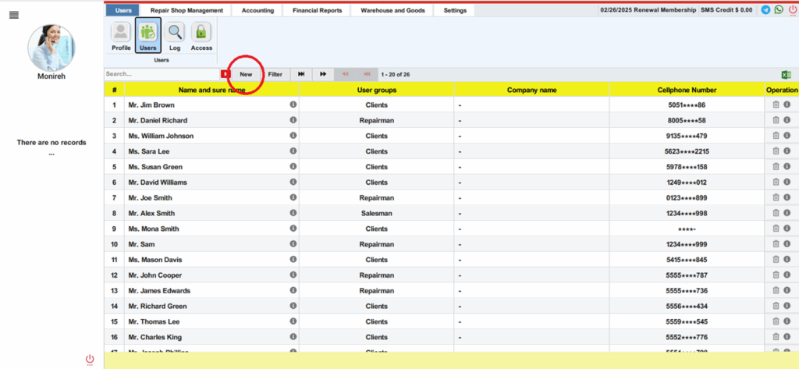Select the name Ms. Susan Green
799x369 pixels.
[x=155, y=167]
